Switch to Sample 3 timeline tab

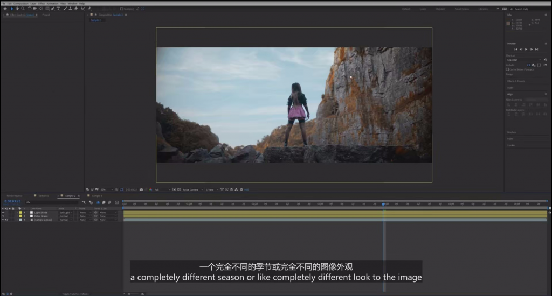point(97,196)
